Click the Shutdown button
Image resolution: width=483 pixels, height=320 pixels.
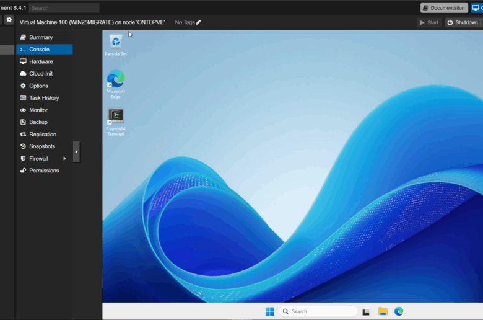463,22
